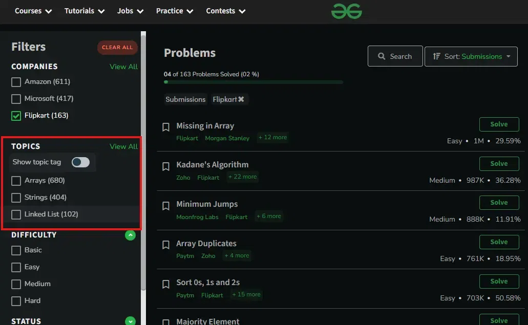Screen dimensions: 528x325
Task: Click Paytm tag under Sort 0s, 1s and 2s
Action: pyautogui.click(x=185, y=295)
